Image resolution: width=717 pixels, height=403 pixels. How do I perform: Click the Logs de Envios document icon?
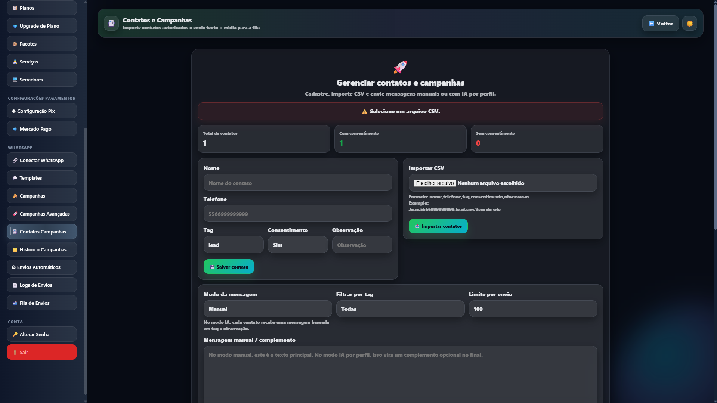coord(14,285)
